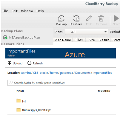Open the [..] parent folder entry

point(24,101)
